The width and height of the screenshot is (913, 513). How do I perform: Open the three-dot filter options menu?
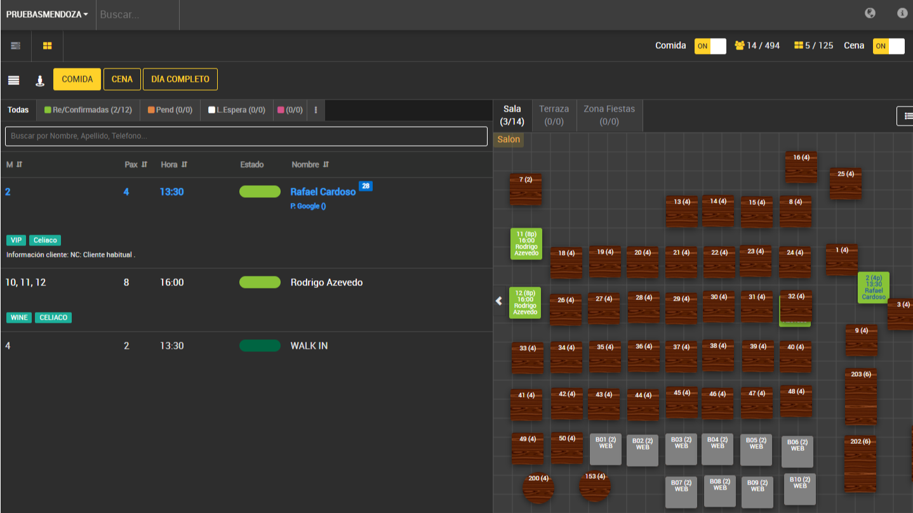click(x=316, y=110)
